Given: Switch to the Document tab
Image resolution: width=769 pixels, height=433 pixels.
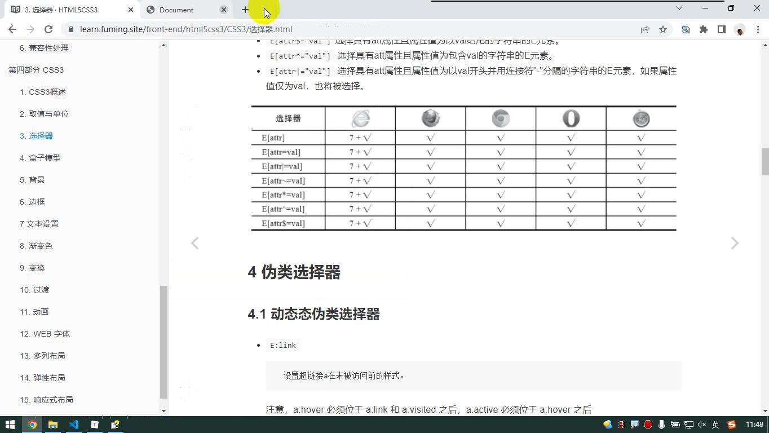Looking at the screenshot, I should pos(186,10).
